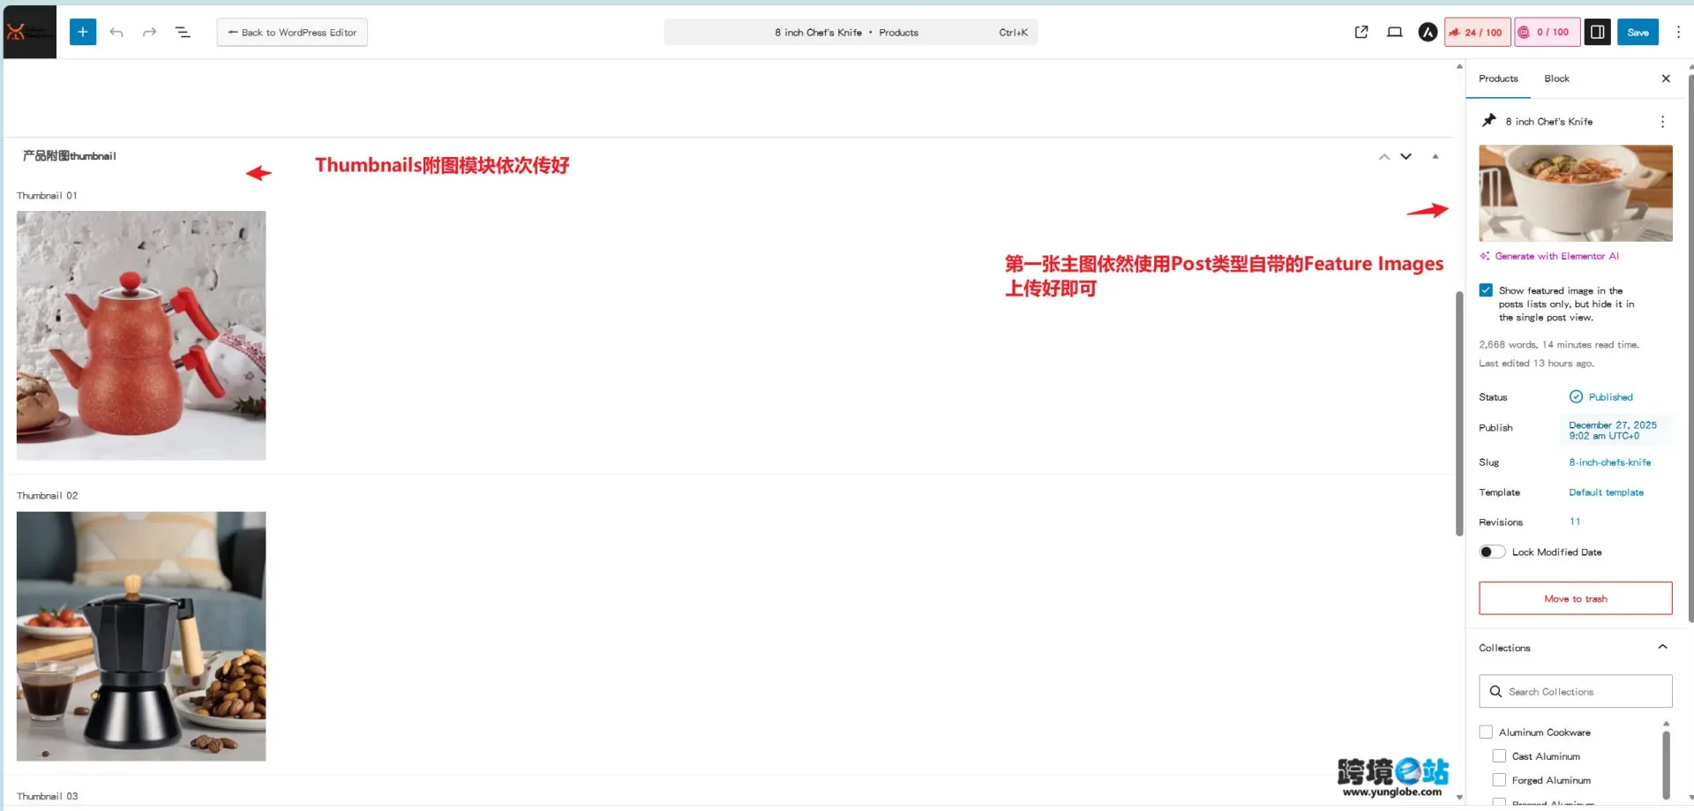Click the blue block inserter plus button
The image size is (1694, 811).
click(82, 33)
